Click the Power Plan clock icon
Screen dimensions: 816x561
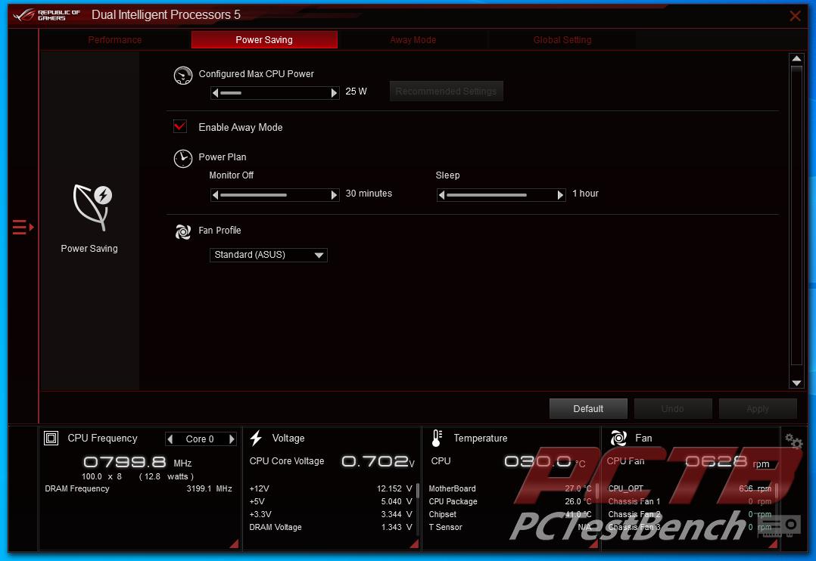tap(182, 159)
